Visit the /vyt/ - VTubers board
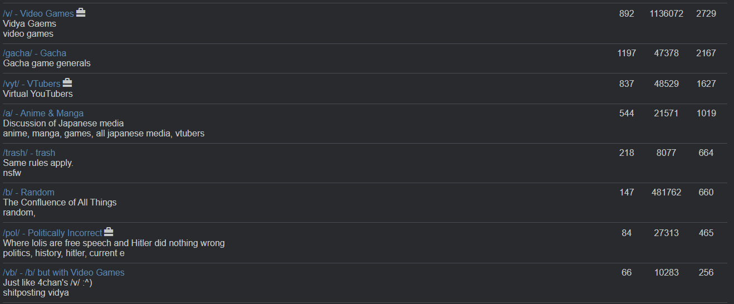 (x=32, y=84)
